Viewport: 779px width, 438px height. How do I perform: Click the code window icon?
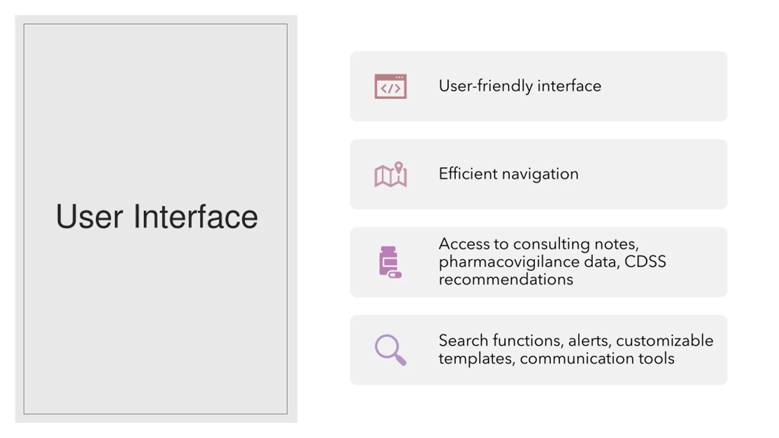[390, 86]
